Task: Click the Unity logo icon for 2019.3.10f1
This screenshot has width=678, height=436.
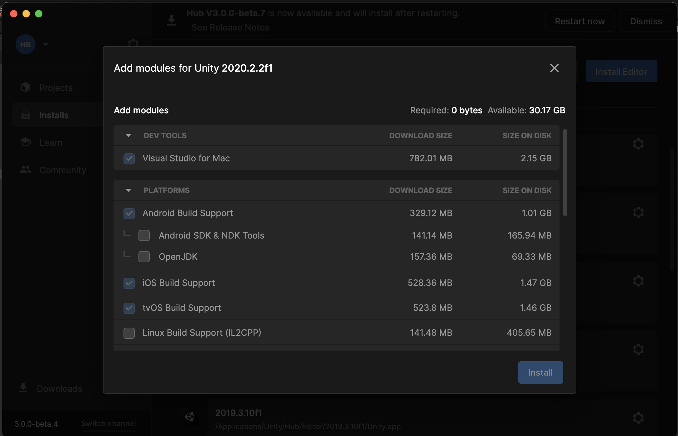Action: tap(190, 417)
